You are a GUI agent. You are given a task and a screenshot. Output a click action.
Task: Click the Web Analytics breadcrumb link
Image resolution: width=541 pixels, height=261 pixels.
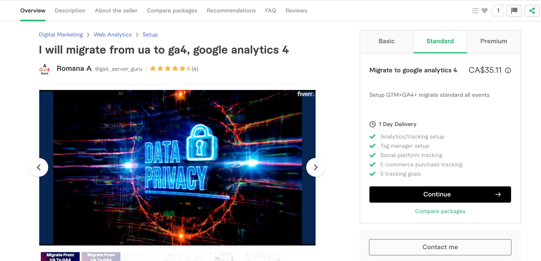click(x=113, y=35)
